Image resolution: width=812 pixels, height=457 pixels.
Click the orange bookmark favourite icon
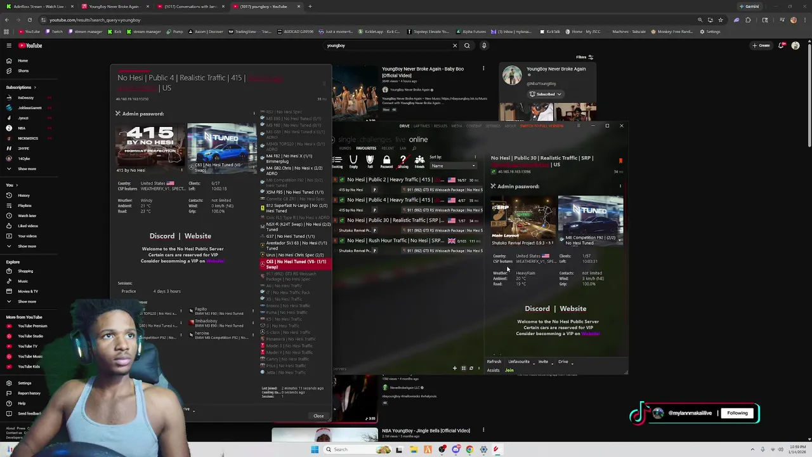[x=620, y=161]
